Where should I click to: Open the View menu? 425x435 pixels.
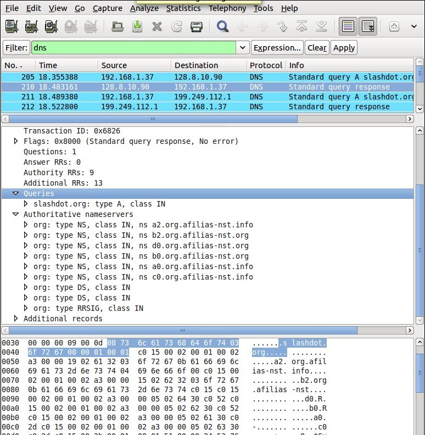(x=58, y=8)
